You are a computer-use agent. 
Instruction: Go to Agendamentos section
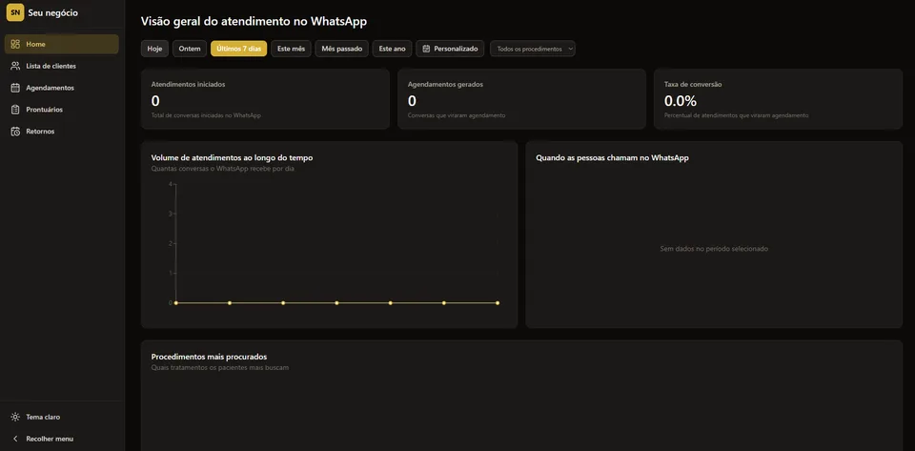pyautogui.click(x=61, y=88)
